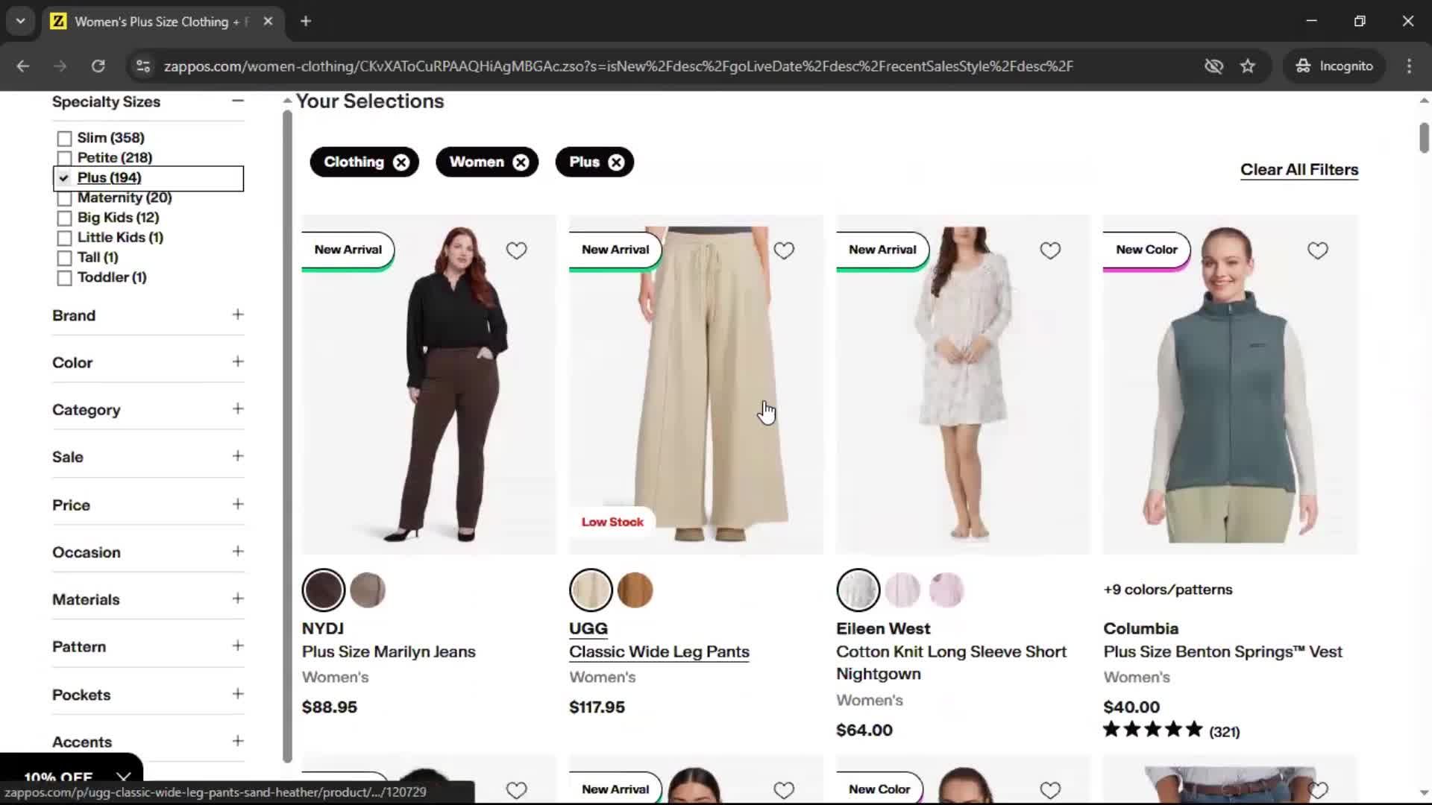Expand the Sale filter

(238, 455)
